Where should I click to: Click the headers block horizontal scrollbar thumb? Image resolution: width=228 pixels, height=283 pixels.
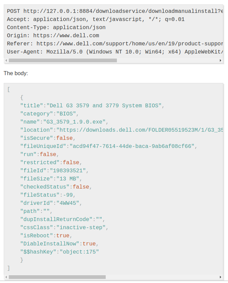(63, 61)
